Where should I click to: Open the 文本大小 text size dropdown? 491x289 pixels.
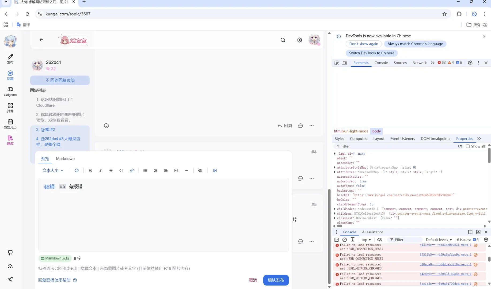53,170
